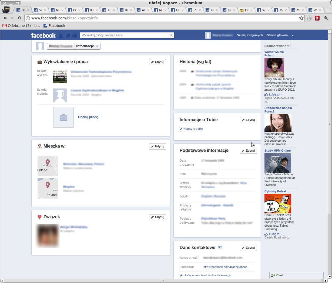Click the horizontal scrollbar at the bottom
This screenshot has height=283, width=332.
163,281
